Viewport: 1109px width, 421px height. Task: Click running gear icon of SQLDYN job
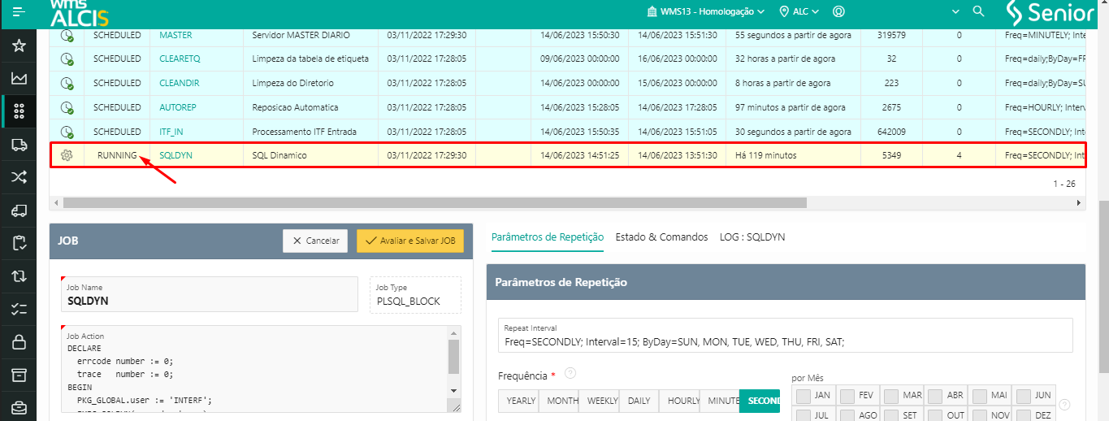[67, 155]
